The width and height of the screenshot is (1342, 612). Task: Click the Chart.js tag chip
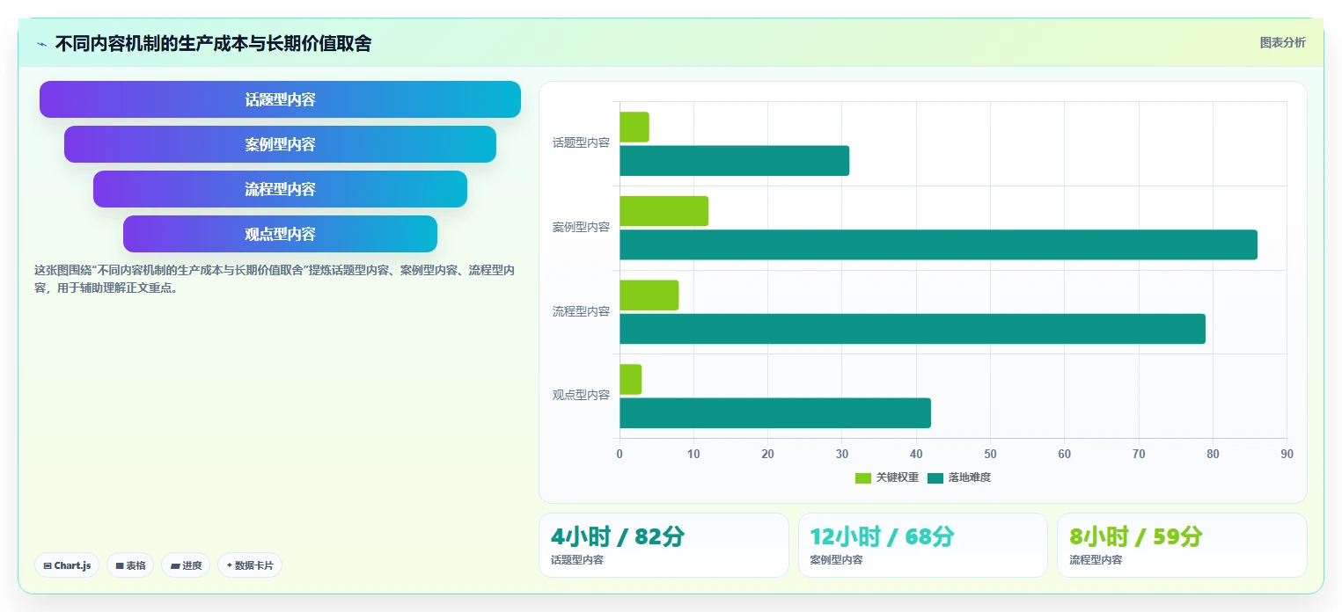(x=67, y=565)
